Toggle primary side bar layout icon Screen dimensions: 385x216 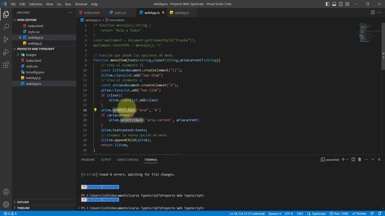(x=327, y=4)
